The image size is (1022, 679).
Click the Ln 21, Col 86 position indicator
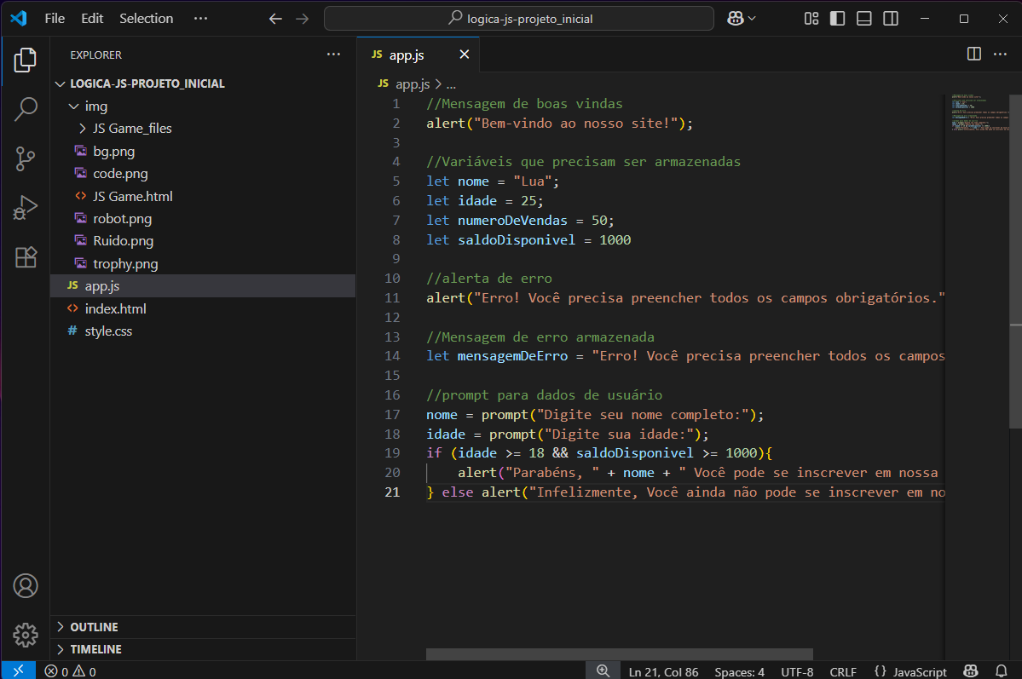(663, 672)
